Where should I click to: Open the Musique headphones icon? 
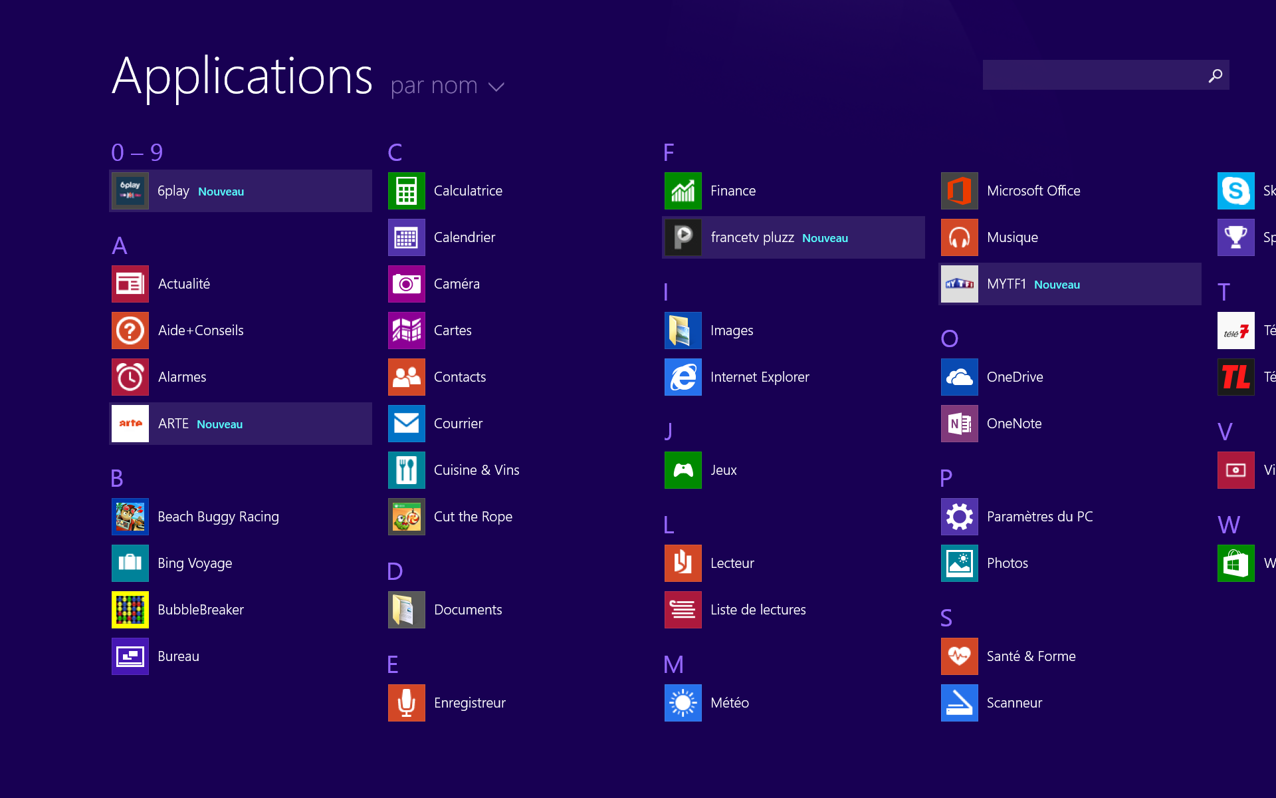pyautogui.click(x=960, y=237)
